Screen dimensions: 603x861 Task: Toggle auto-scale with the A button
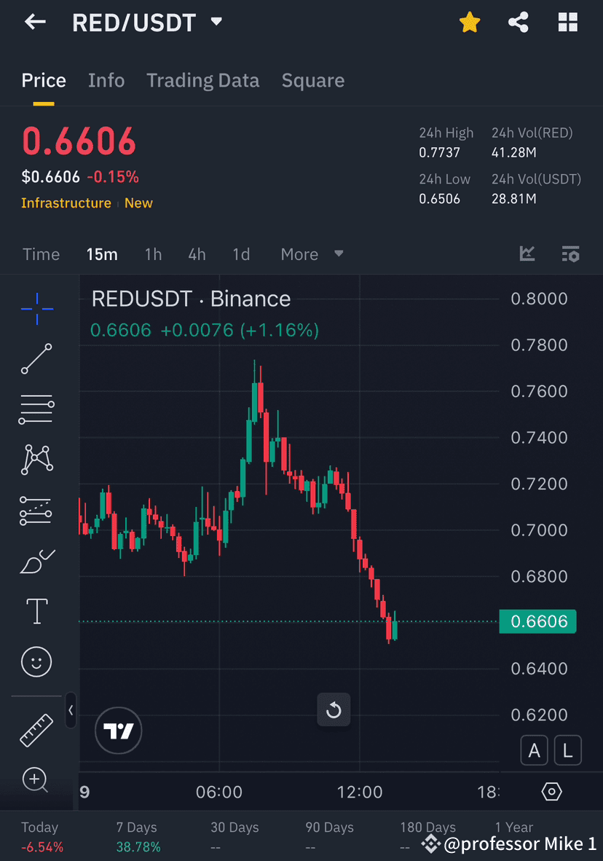pyautogui.click(x=534, y=750)
